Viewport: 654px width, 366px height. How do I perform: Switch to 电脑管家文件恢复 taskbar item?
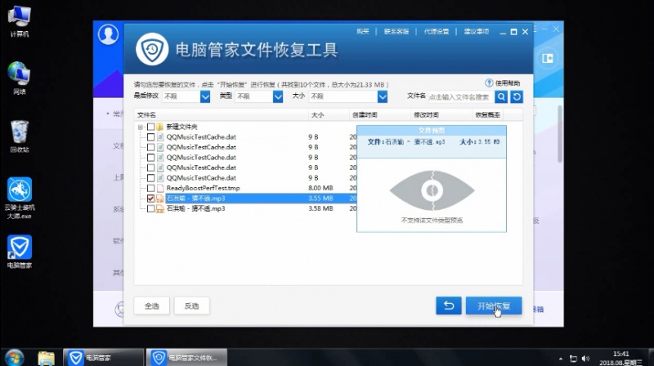click(187, 358)
